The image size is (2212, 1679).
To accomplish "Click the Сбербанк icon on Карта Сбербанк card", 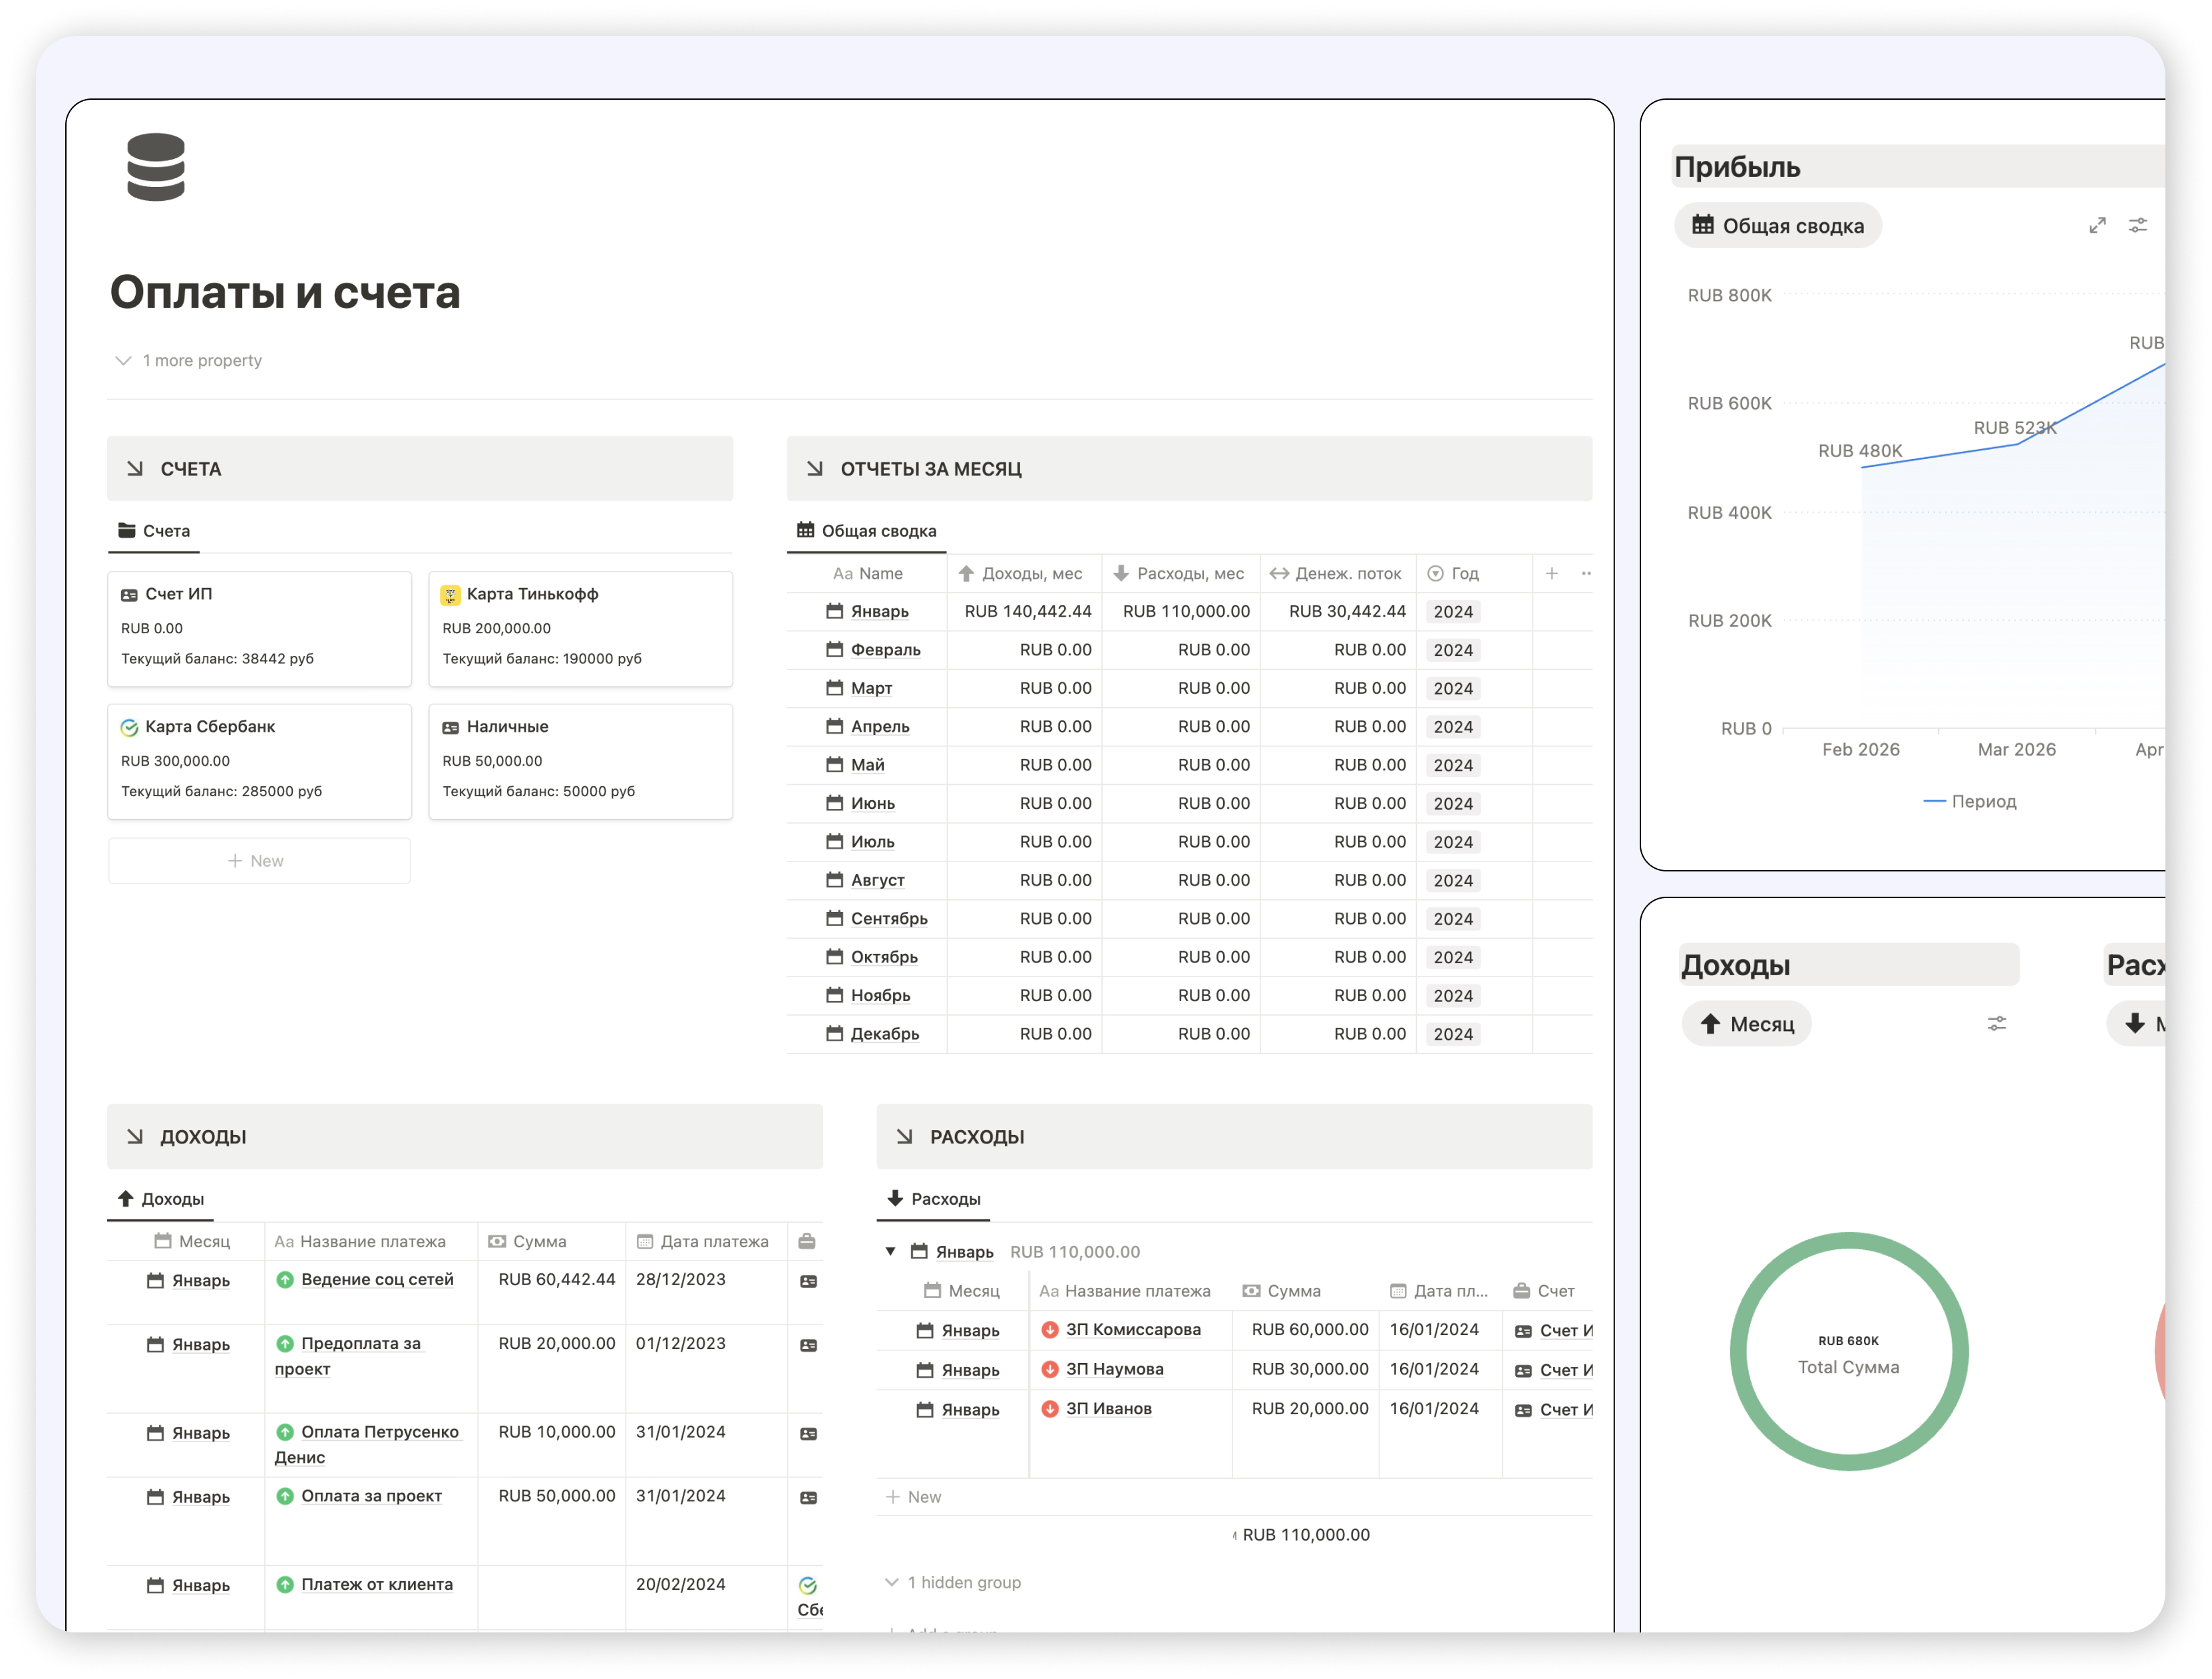I will click(128, 726).
